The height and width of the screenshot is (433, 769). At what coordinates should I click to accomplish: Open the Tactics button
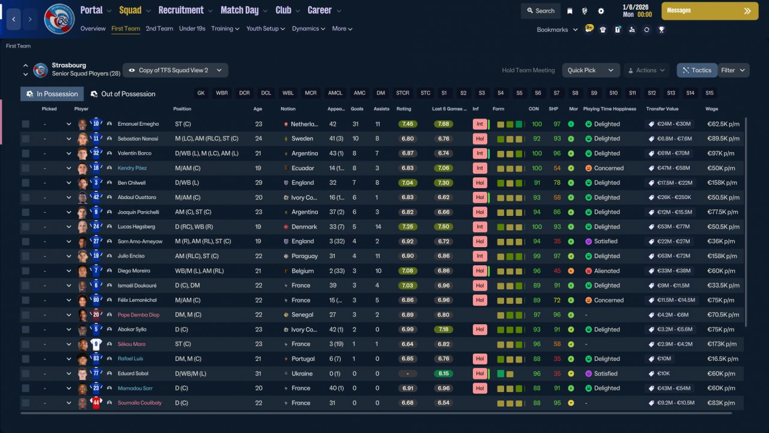(697, 70)
